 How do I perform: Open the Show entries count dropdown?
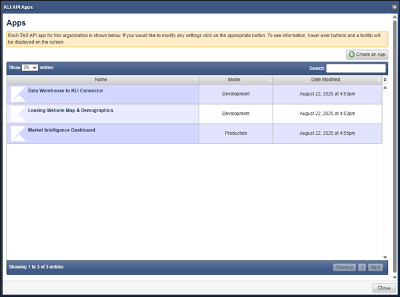tap(29, 67)
